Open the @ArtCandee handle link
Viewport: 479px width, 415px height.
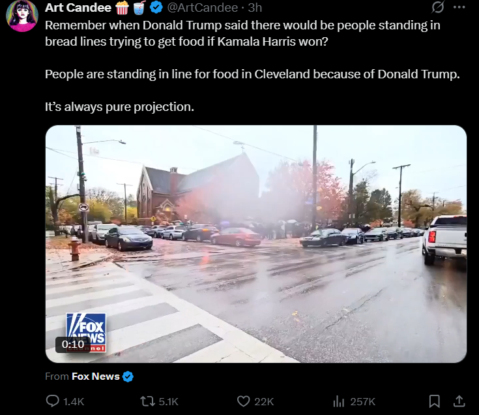click(x=202, y=8)
